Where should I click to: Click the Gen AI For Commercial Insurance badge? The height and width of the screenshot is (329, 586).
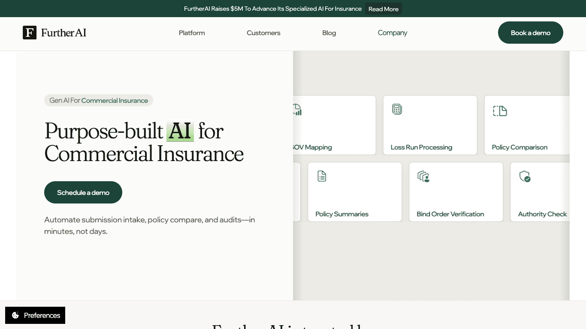tap(99, 100)
